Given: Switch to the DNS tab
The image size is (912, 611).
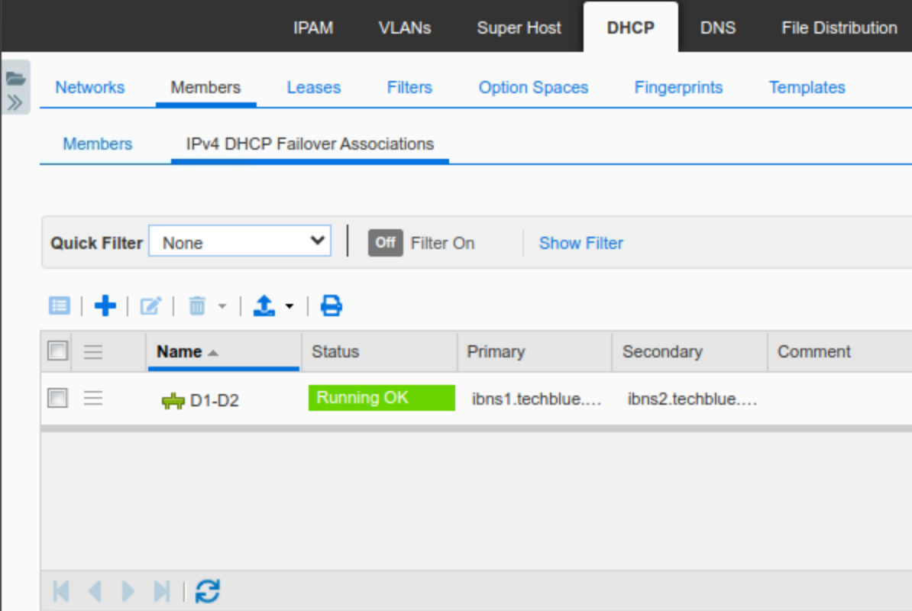Looking at the screenshot, I should pos(717,28).
